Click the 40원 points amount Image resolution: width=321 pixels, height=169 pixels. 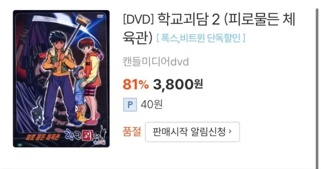(x=152, y=104)
